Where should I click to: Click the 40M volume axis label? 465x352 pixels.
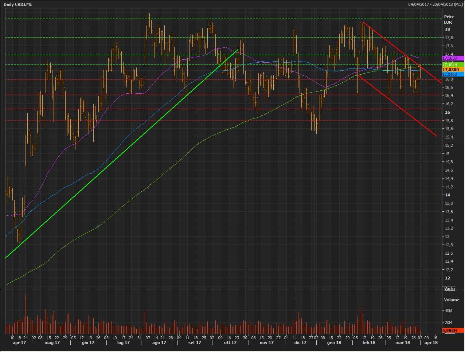(x=448, y=311)
